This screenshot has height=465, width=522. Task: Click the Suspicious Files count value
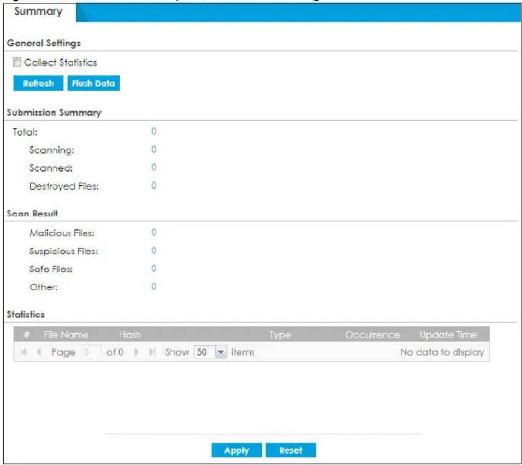coord(153,250)
